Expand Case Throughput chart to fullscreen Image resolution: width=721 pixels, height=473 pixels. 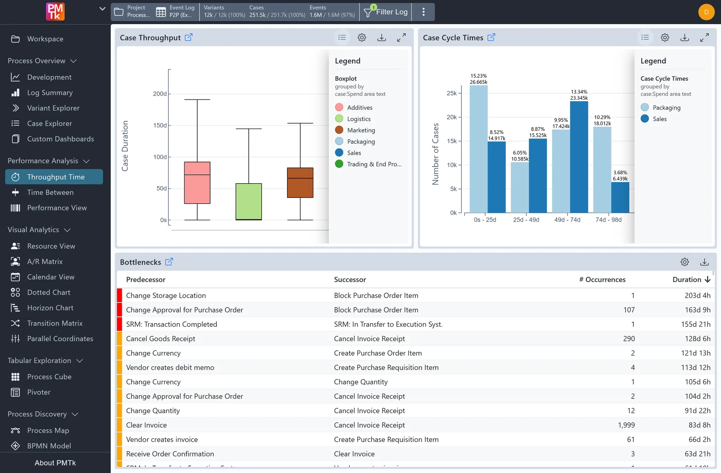click(401, 37)
